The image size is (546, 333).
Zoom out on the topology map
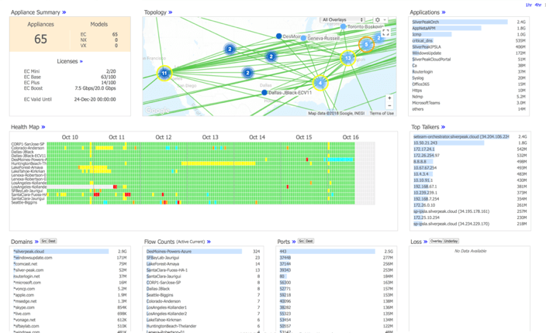point(389,106)
